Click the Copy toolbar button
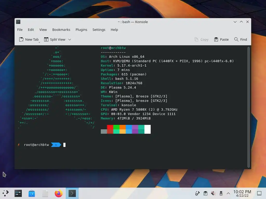 (x=201, y=39)
